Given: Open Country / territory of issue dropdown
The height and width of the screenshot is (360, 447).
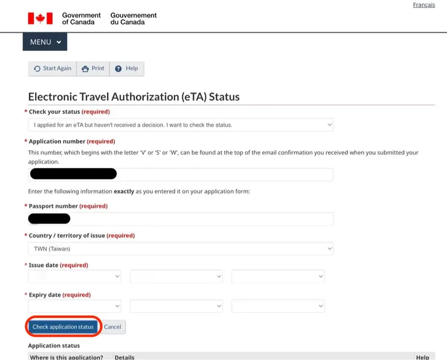Looking at the screenshot, I should pos(181,248).
